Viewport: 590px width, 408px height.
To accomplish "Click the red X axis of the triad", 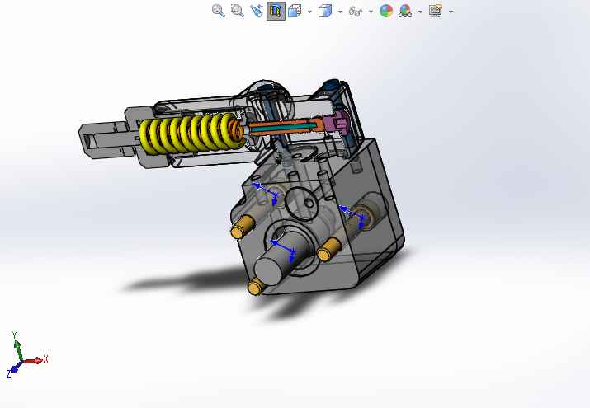I will [34, 361].
